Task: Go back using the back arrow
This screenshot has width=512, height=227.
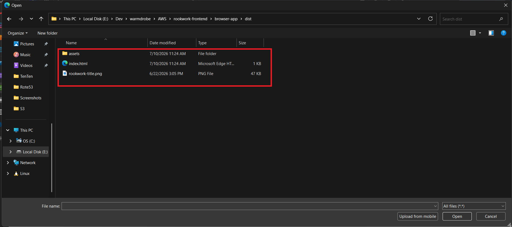Action: pos(9,19)
